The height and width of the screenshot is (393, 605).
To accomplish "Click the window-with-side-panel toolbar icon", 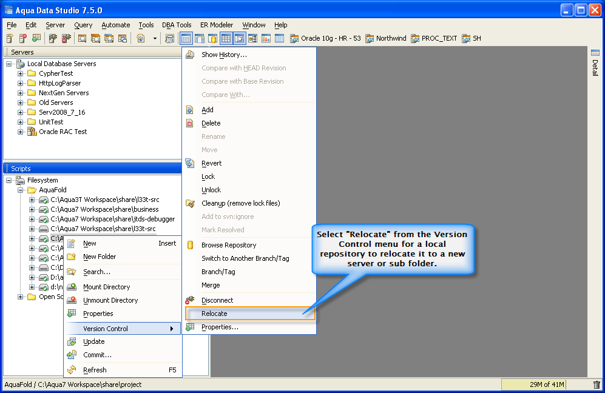I will [x=200, y=38].
